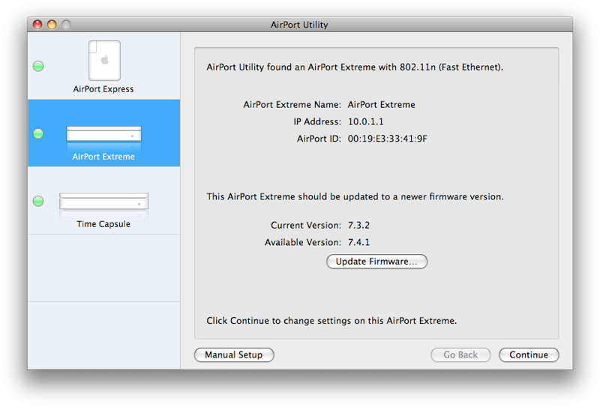Click green status light beside AirPort Extreme

pos(38,133)
